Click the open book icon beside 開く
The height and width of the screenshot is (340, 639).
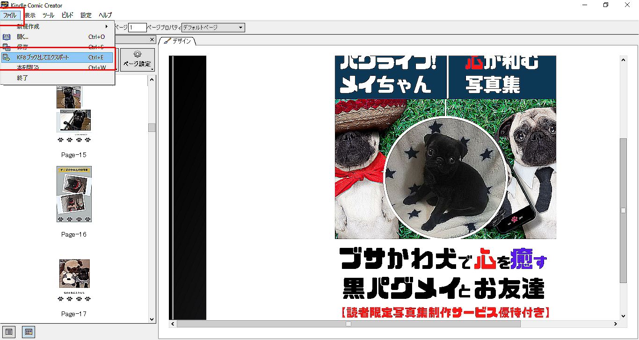[7, 37]
